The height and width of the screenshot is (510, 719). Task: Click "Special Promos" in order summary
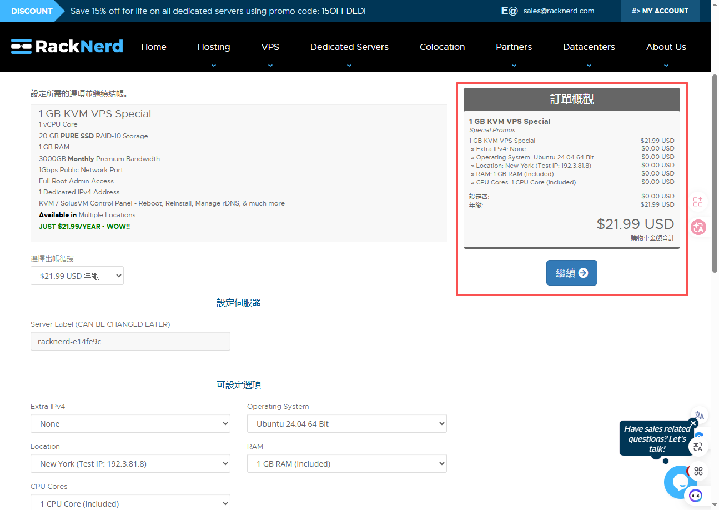(492, 130)
